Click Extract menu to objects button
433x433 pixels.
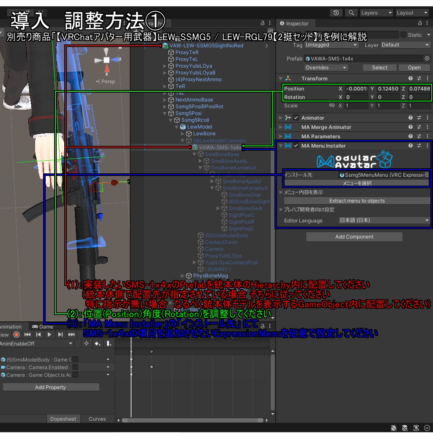pyautogui.click(x=357, y=201)
